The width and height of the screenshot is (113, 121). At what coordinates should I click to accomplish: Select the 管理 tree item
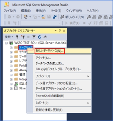tap(22, 75)
